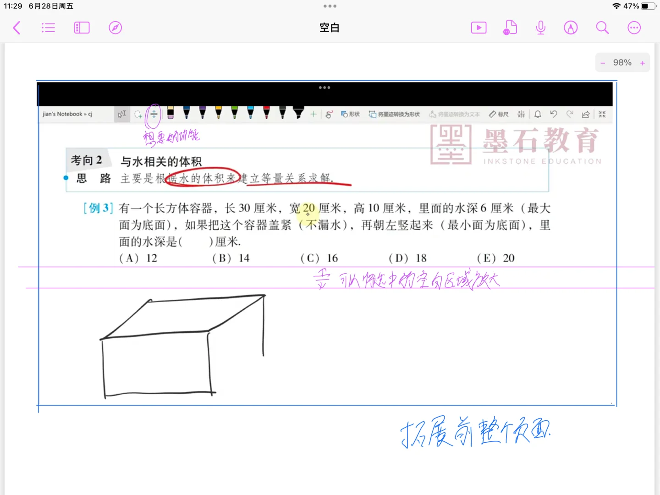Screen dimensions: 660x495
Task: Select the purple pen color
Action: pos(202,114)
